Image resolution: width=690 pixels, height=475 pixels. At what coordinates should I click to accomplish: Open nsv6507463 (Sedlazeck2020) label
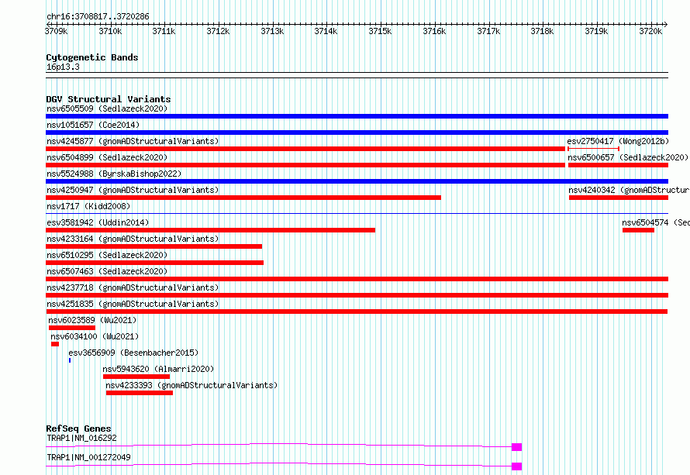(107, 271)
